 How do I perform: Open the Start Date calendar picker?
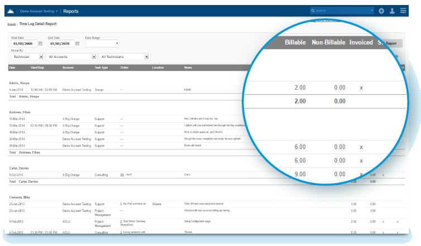tap(40, 44)
